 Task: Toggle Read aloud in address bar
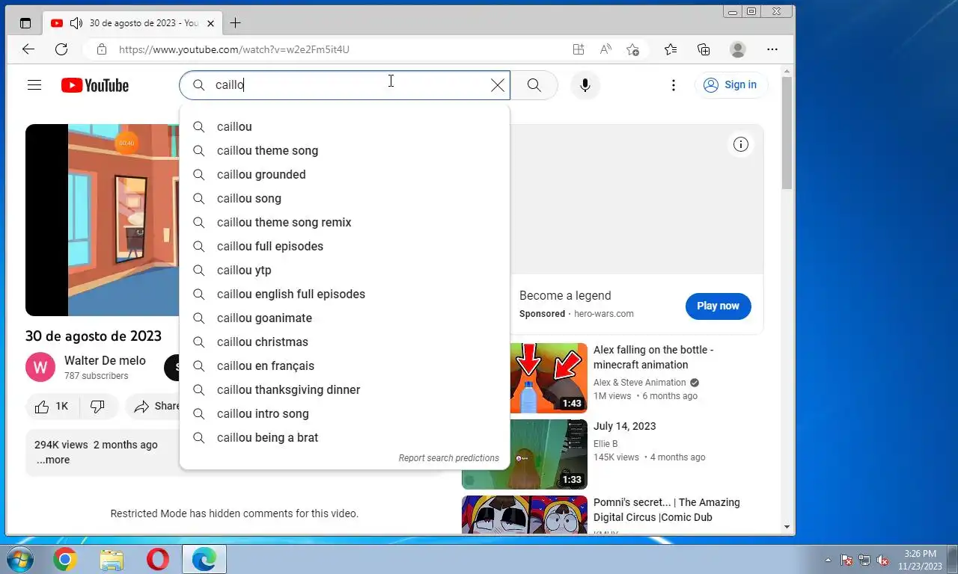coord(605,49)
